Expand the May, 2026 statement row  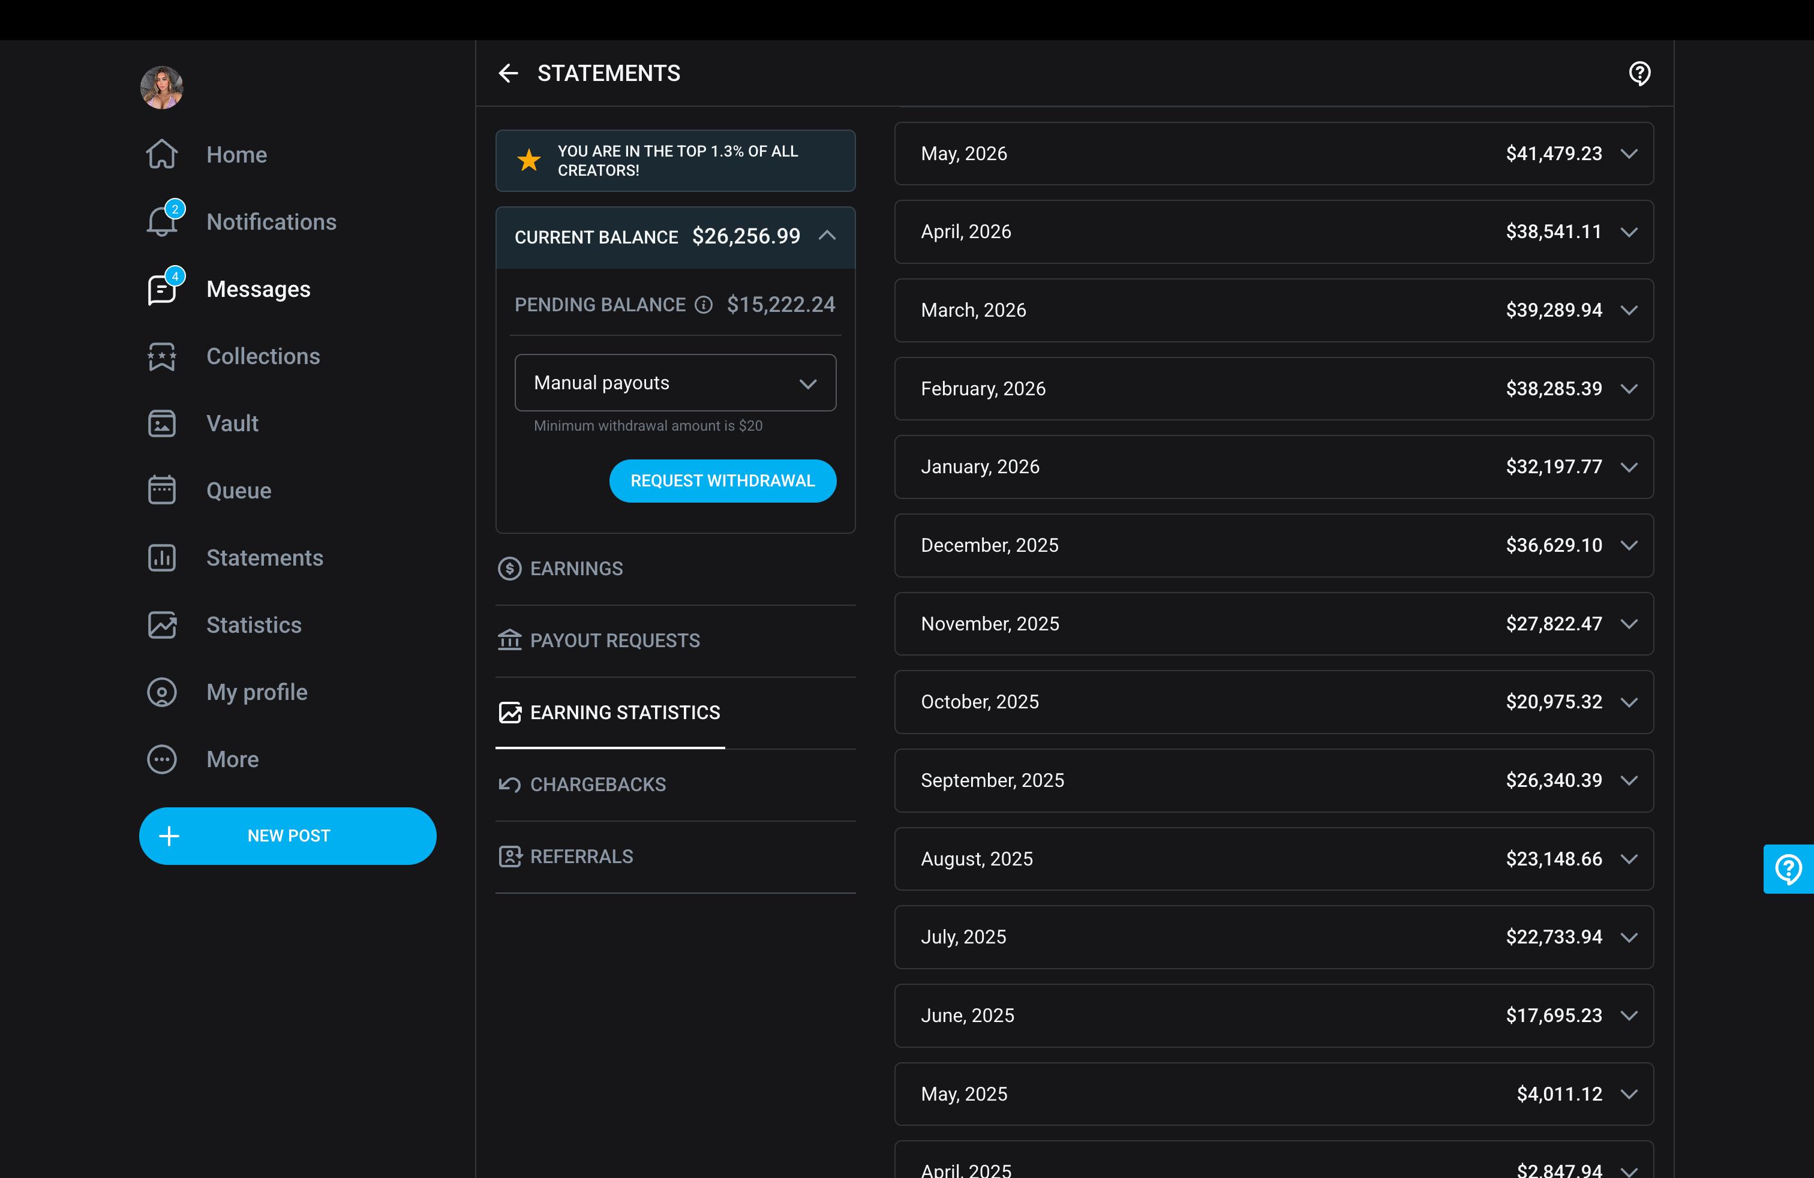[x=1274, y=153]
